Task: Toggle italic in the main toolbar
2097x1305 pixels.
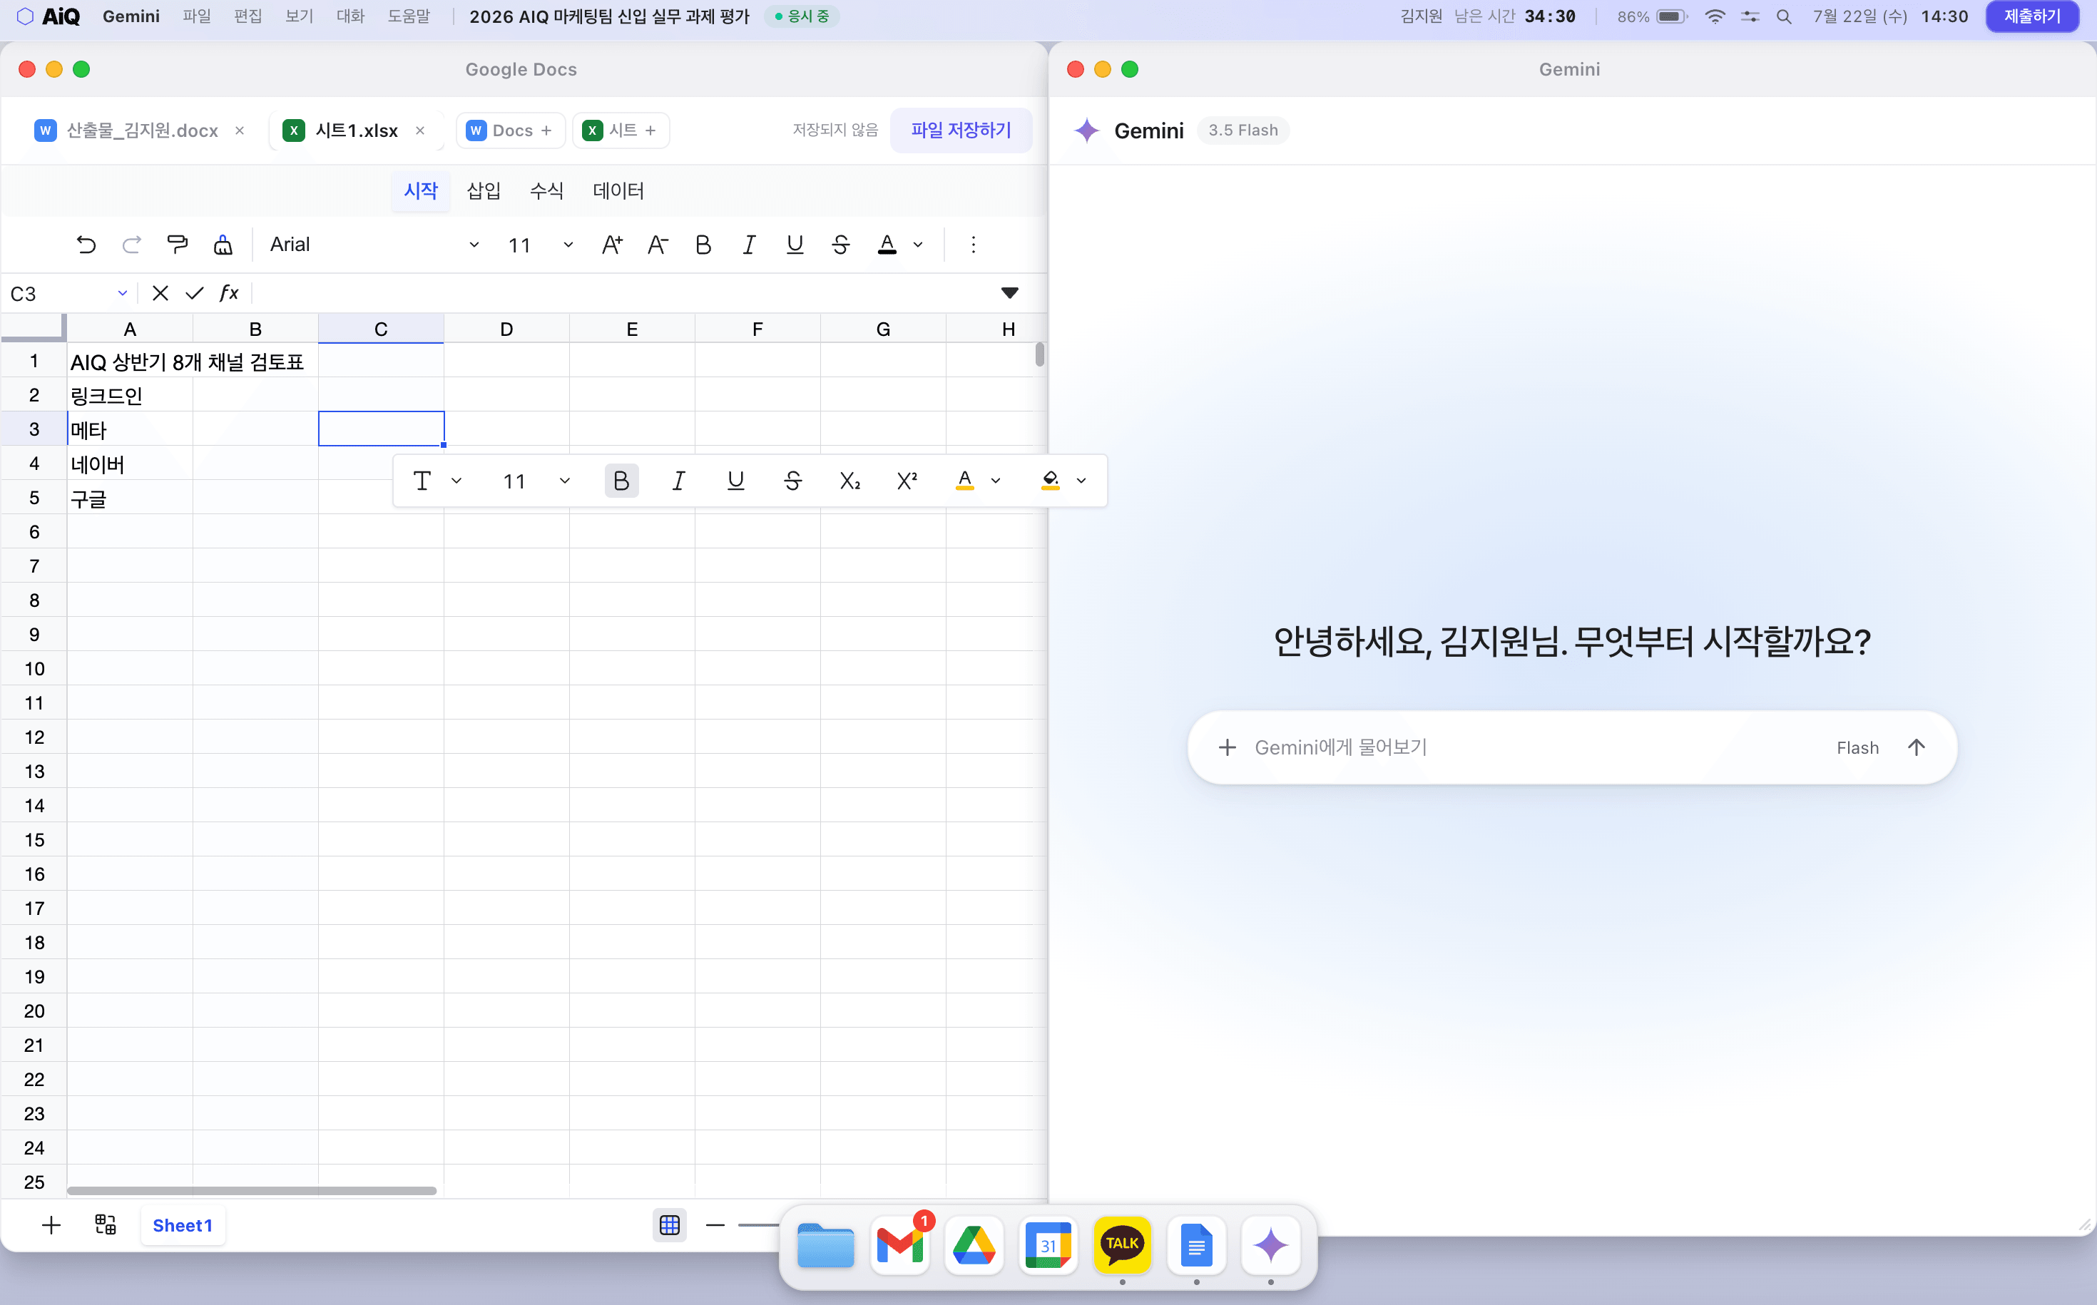Action: click(x=750, y=245)
